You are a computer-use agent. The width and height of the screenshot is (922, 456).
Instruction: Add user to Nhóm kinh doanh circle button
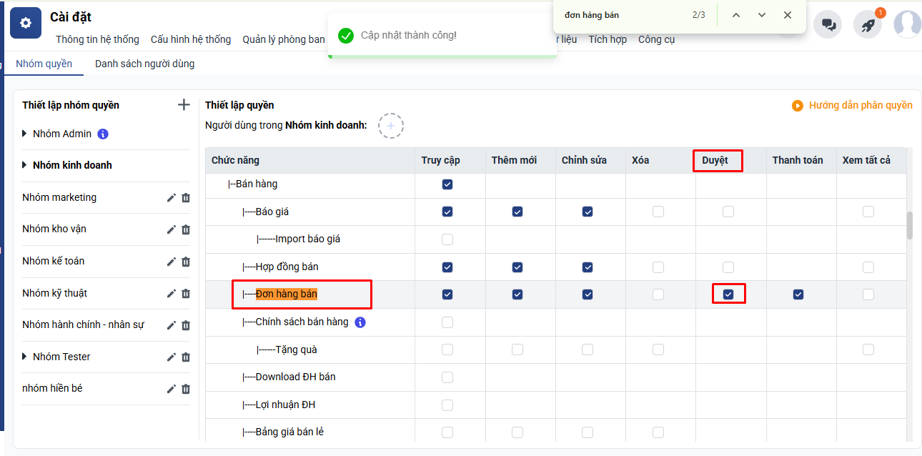click(x=390, y=126)
